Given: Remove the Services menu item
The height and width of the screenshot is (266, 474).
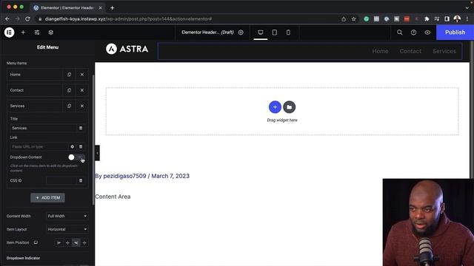Looking at the screenshot, I should pyautogui.click(x=82, y=106).
